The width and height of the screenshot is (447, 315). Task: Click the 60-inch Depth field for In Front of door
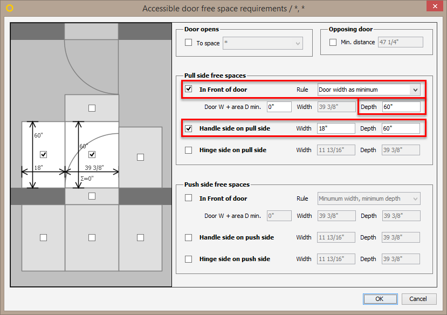pos(400,107)
